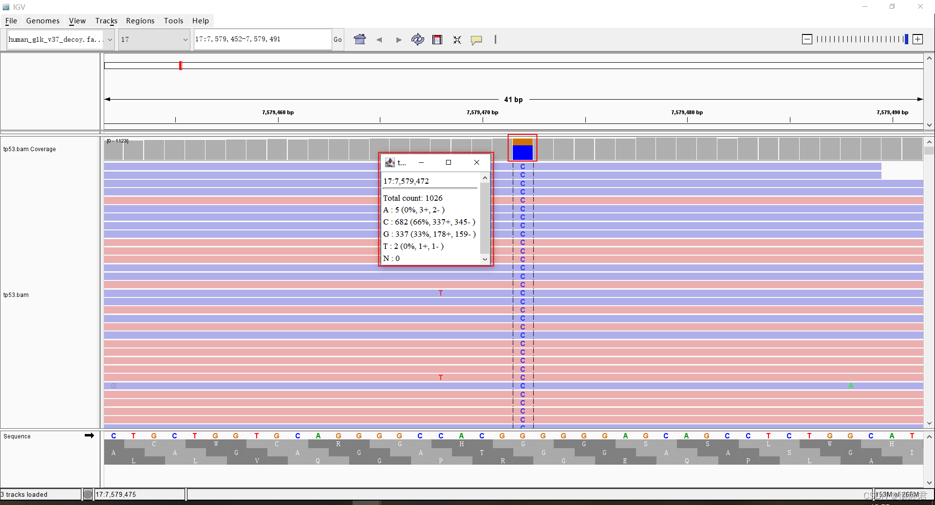Open the chromosome 17 dropdown

(x=154, y=39)
